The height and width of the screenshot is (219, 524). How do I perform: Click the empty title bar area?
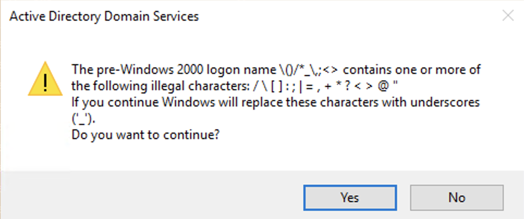click(349, 16)
